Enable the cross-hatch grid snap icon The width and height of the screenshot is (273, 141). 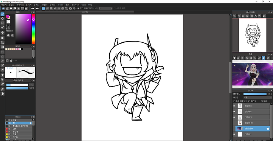51,8
